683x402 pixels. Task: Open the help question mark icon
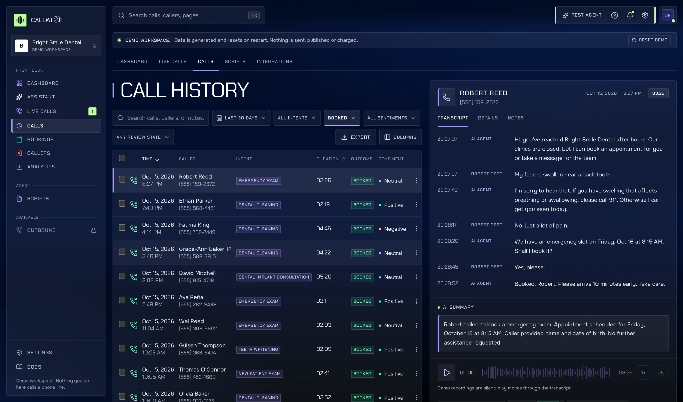pyautogui.click(x=614, y=15)
